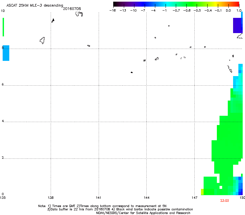Image resolution: width=245 pixels, height=215 pixels.
Task: Click the red end of the color scale bar
Action: coord(237,4)
